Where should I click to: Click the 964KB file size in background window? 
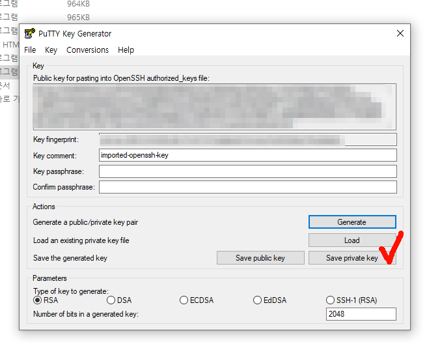point(78,4)
